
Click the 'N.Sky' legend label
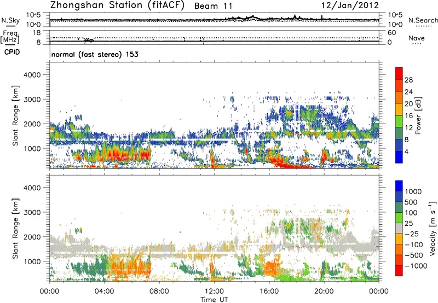[10, 20]
